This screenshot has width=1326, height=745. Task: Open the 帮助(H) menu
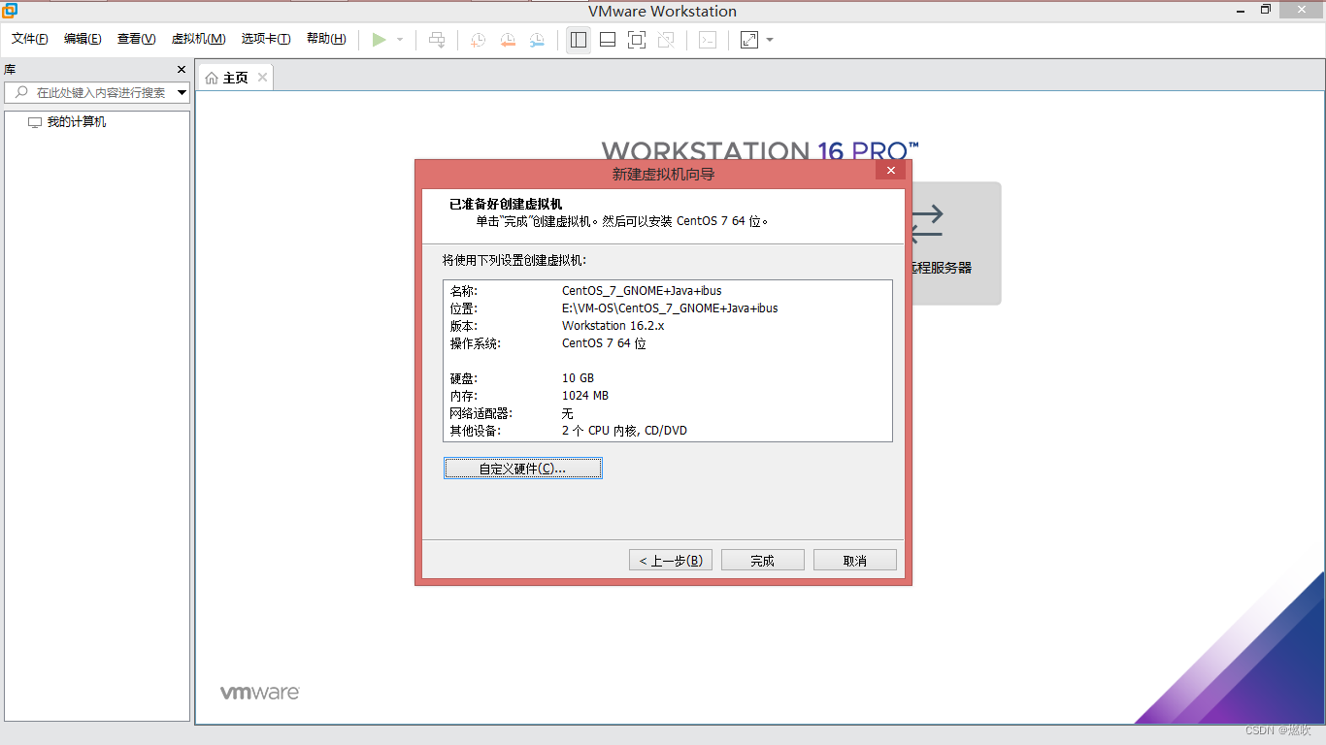(326, 39)
